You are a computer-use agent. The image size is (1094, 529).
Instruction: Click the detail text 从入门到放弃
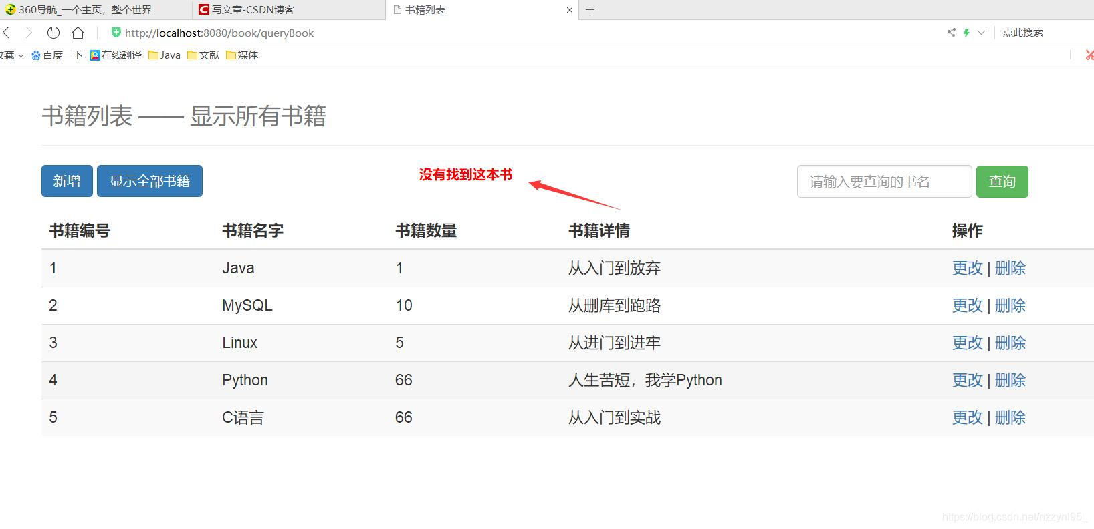(x=615, y=268)
